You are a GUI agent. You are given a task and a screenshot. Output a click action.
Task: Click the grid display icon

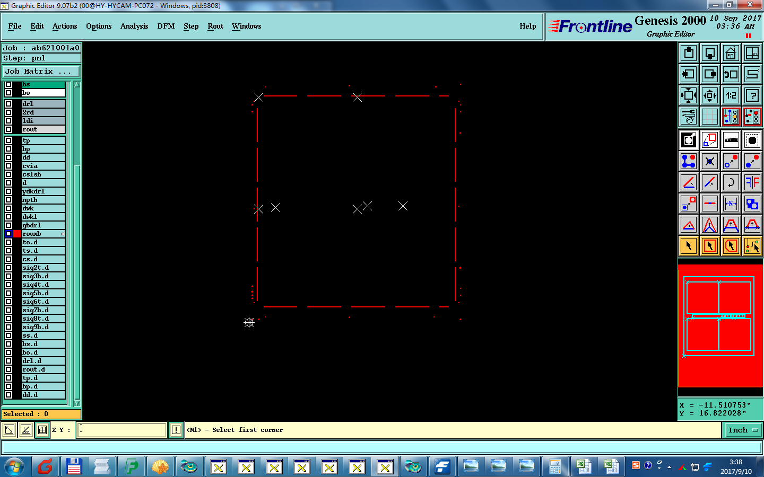pos(710,117)
